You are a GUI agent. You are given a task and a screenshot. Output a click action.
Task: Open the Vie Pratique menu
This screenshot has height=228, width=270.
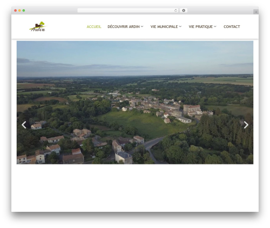click(x=200, y=26)
